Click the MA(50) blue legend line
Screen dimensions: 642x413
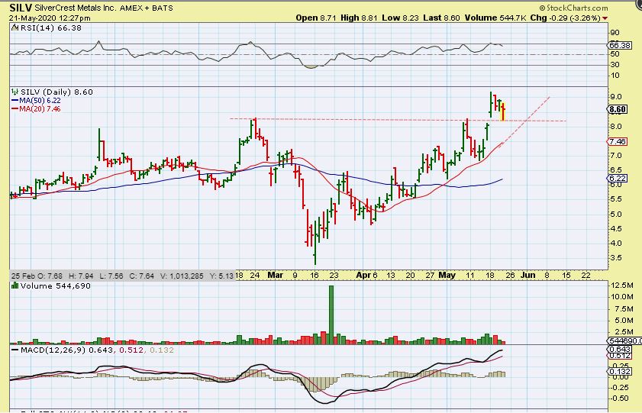pyautogui.click(x=15, y=100)
